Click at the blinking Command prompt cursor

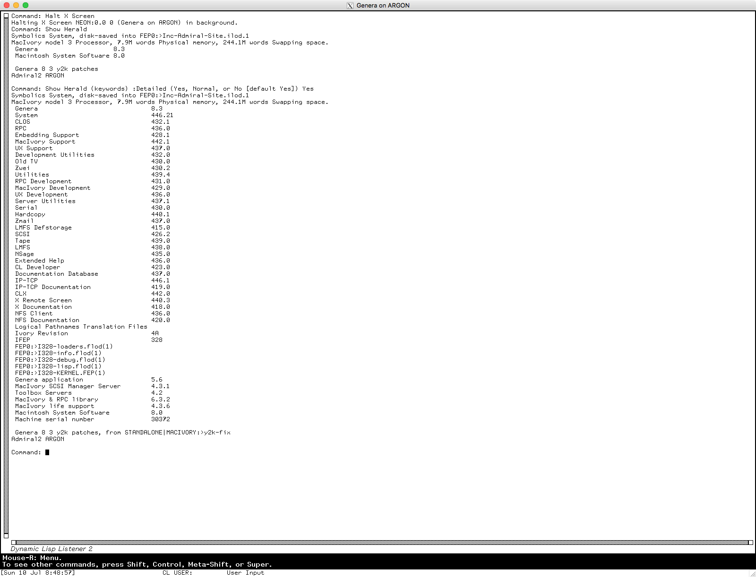(47, 452)
